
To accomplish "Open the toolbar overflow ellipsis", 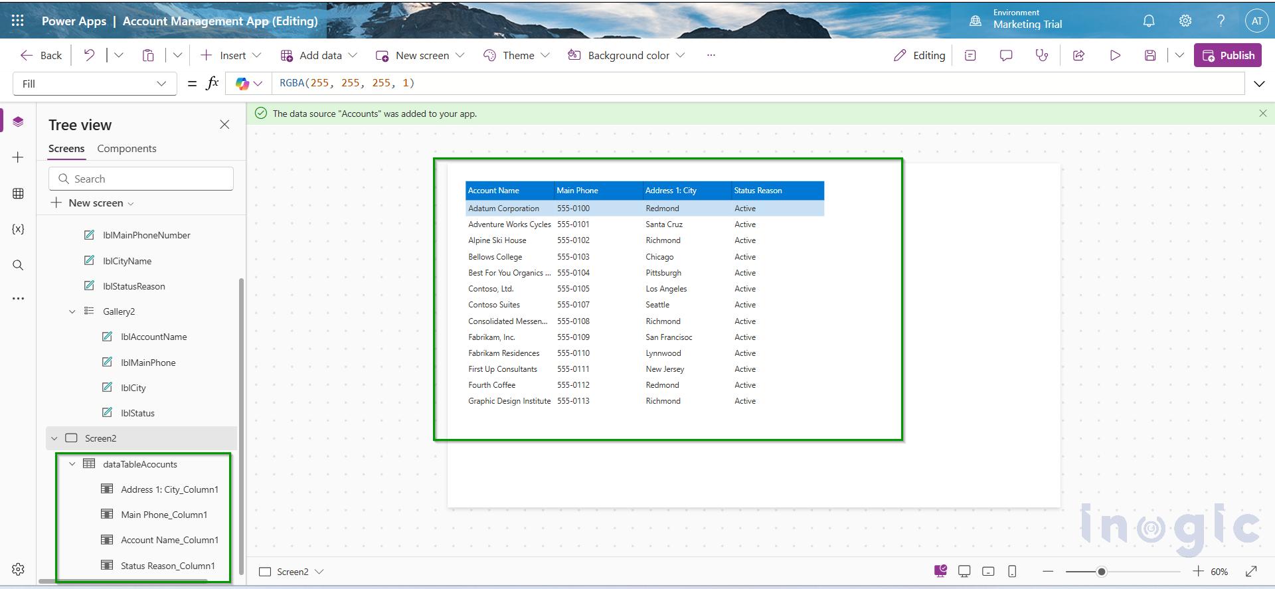I will pyautogui.click(x=711, y=55).
